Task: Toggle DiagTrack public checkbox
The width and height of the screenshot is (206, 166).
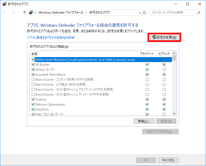Action: (164, 109)
